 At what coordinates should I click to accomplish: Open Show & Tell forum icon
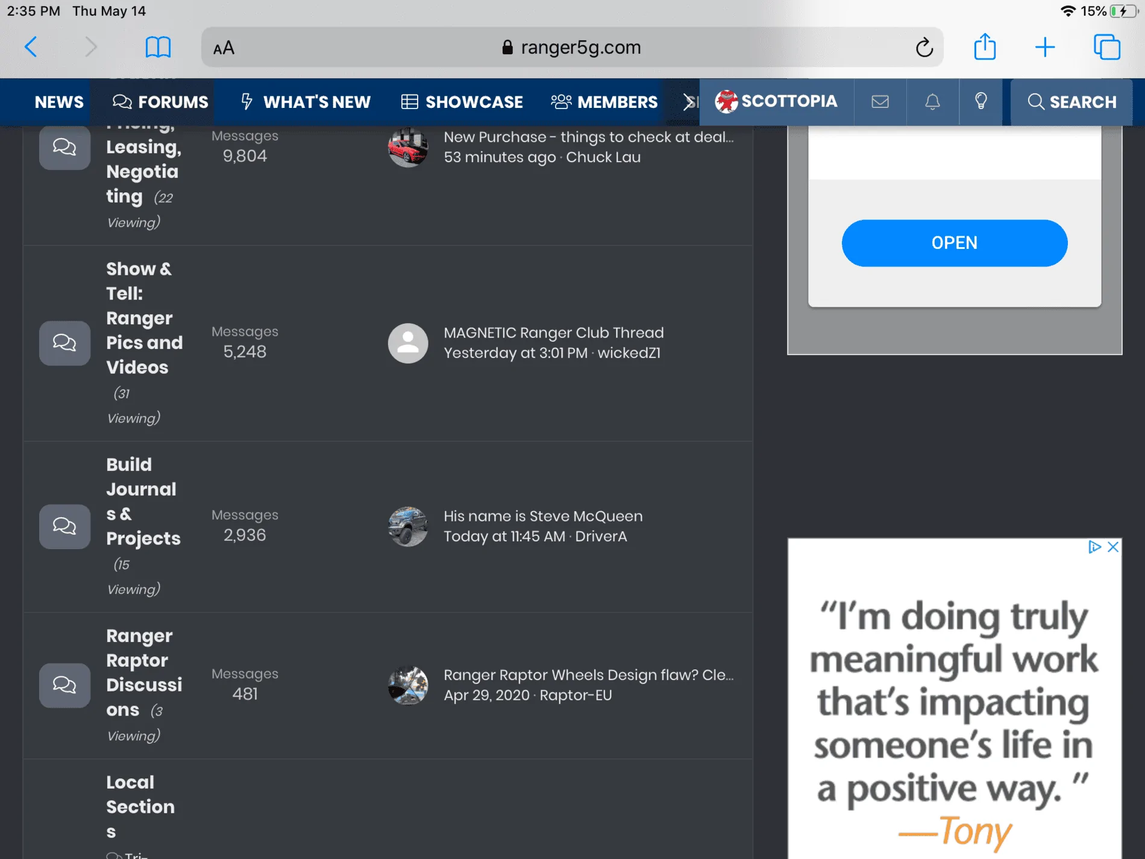64,343
